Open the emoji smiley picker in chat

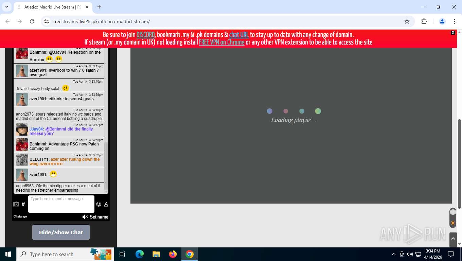99,204
